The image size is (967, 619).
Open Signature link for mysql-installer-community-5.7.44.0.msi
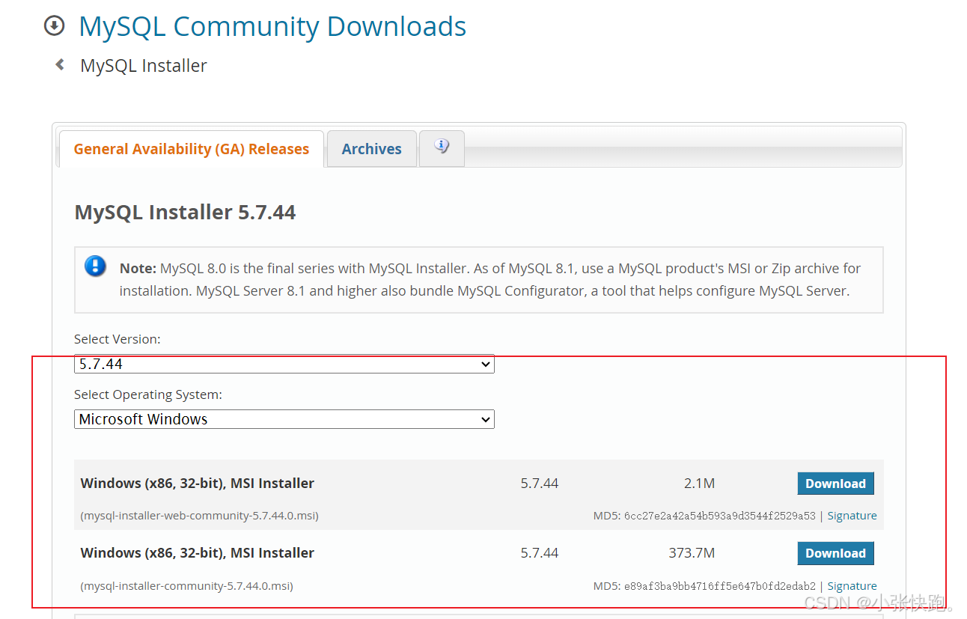coord(852,586)
